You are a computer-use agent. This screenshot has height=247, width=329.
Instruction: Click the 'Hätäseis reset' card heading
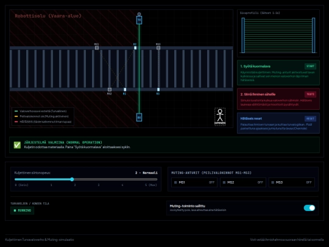251,118
